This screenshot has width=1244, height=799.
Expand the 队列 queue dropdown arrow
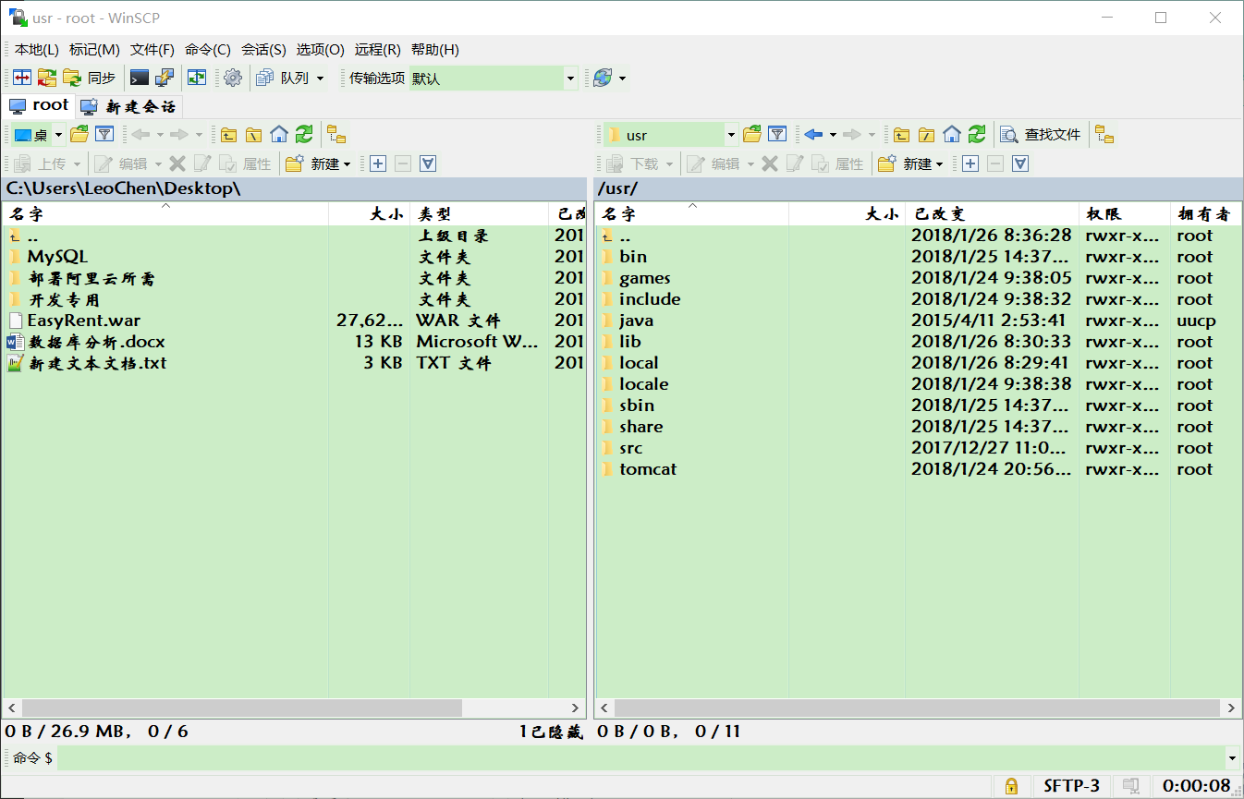coord(321,79)
